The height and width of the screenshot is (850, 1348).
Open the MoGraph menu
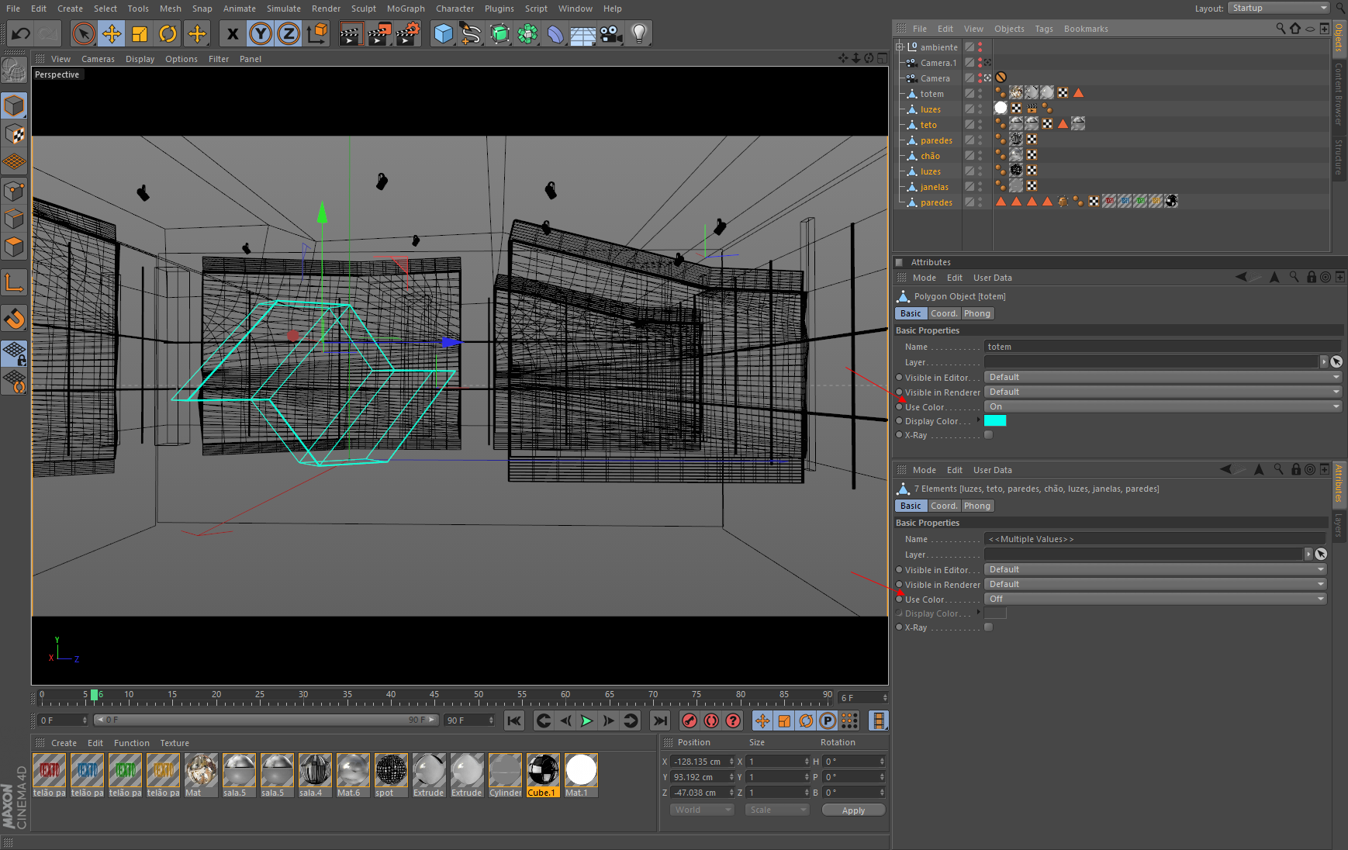(406, 9)
